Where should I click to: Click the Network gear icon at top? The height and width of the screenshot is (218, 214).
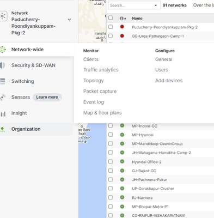coord(3,16)
